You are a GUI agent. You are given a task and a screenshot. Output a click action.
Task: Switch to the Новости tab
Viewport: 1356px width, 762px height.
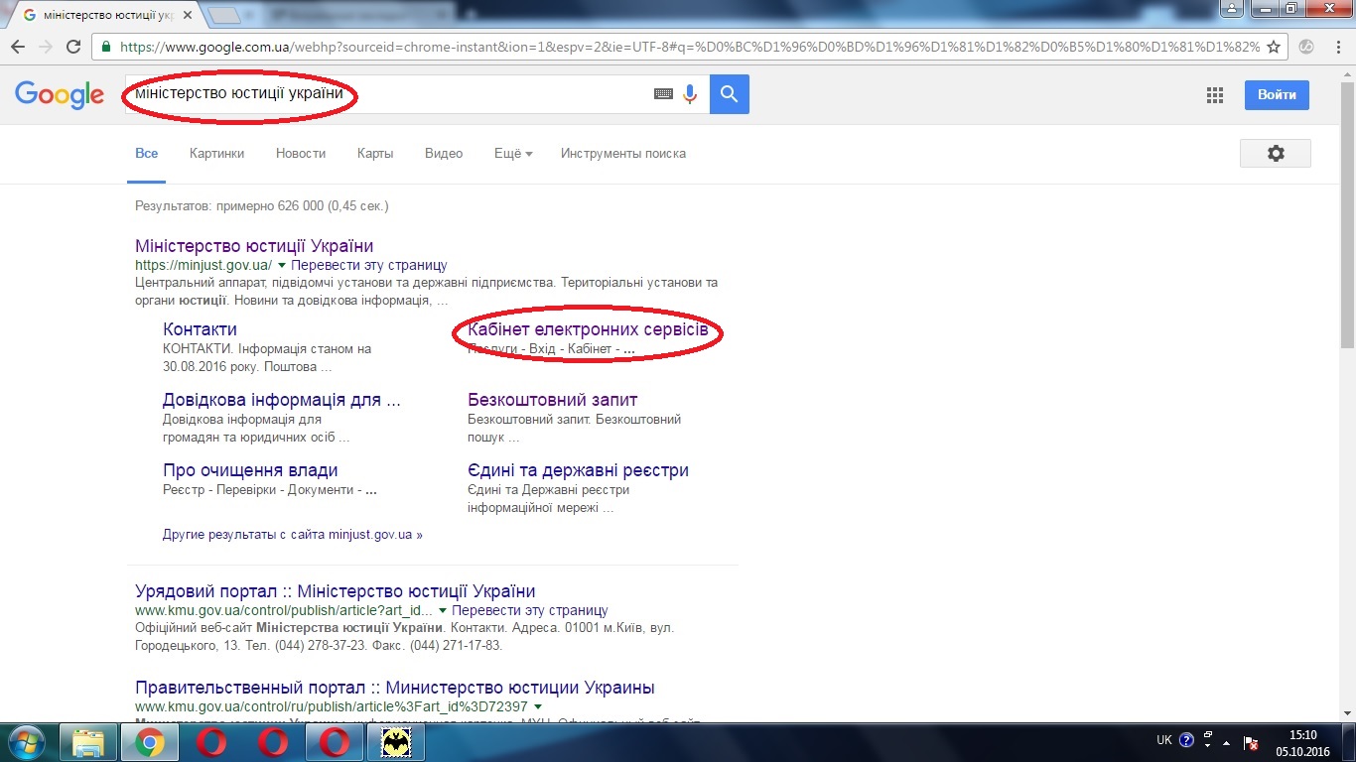[x=301, y=154]
